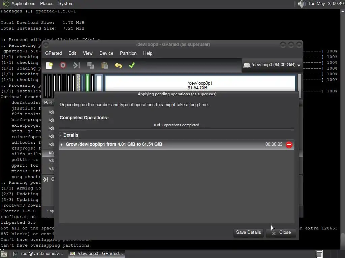Click the operations progress bar
The height and width of the screenshot is (258, 345).
click(x=177, y=129)
